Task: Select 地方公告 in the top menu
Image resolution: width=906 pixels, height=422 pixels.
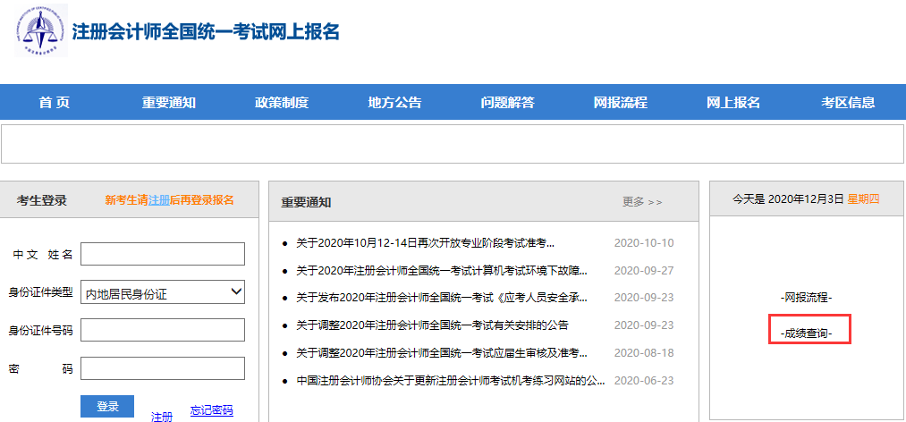Action: pos(394,102)
